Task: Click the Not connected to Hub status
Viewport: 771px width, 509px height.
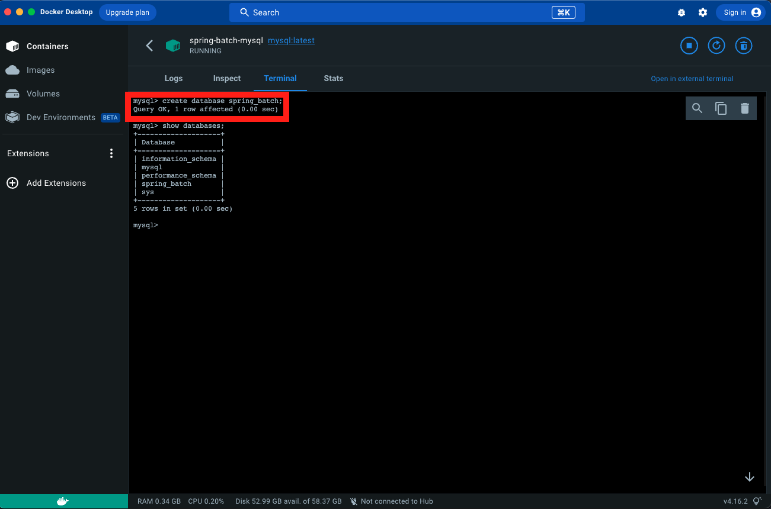Action: click(391, 501)
